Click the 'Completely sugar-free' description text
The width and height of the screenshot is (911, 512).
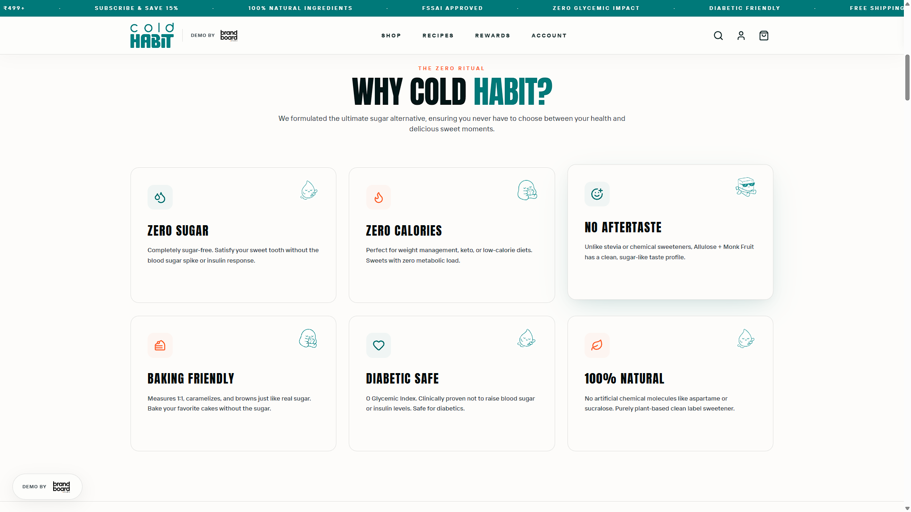(x=233, y=255)
